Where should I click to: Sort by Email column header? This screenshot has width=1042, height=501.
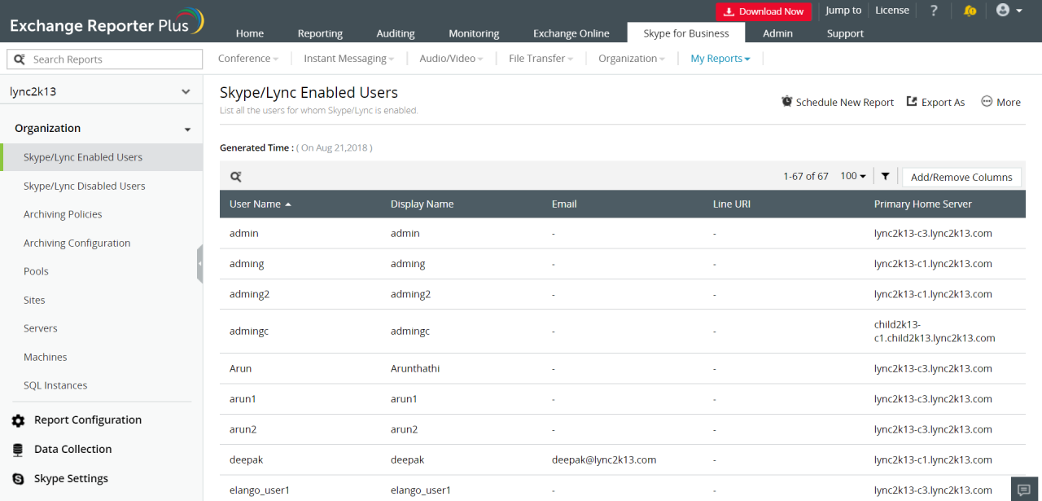pos(564,204)
